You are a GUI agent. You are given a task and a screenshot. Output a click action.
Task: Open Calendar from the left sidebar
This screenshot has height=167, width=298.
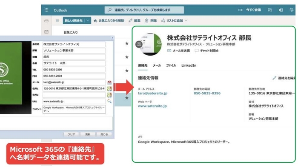46,32
